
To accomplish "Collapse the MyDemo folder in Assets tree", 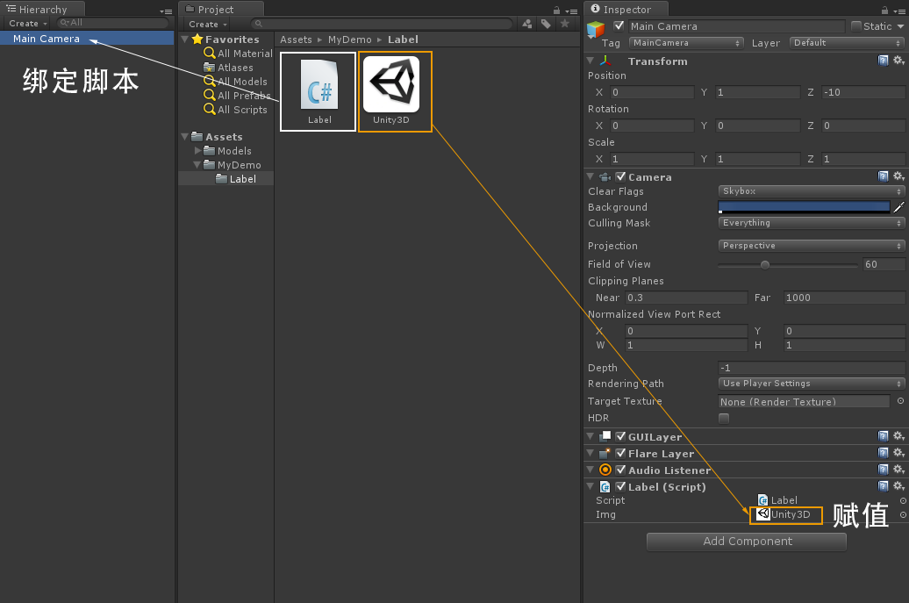I will click(197, 165).
